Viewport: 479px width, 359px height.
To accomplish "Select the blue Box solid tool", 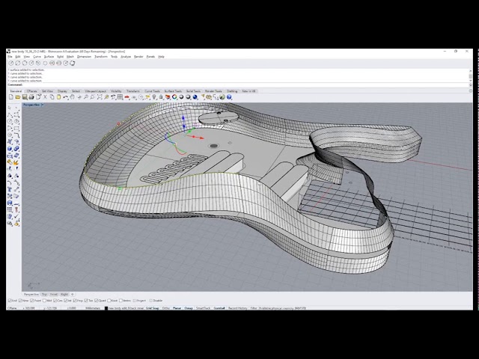I will pyautogui.click(x=10, y=149).
